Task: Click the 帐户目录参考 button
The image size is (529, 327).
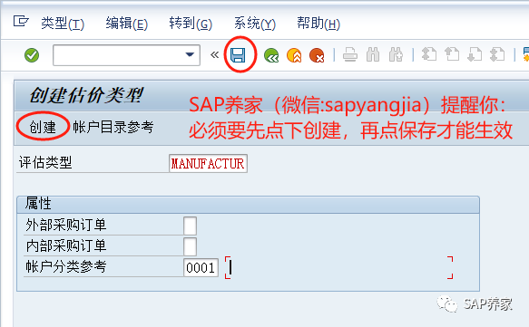Action: [x=113, y=127]
